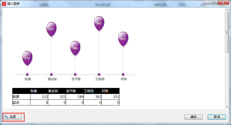Click the scrollbar up arrow
231x125 pixels.
click(x=227, y=10)
